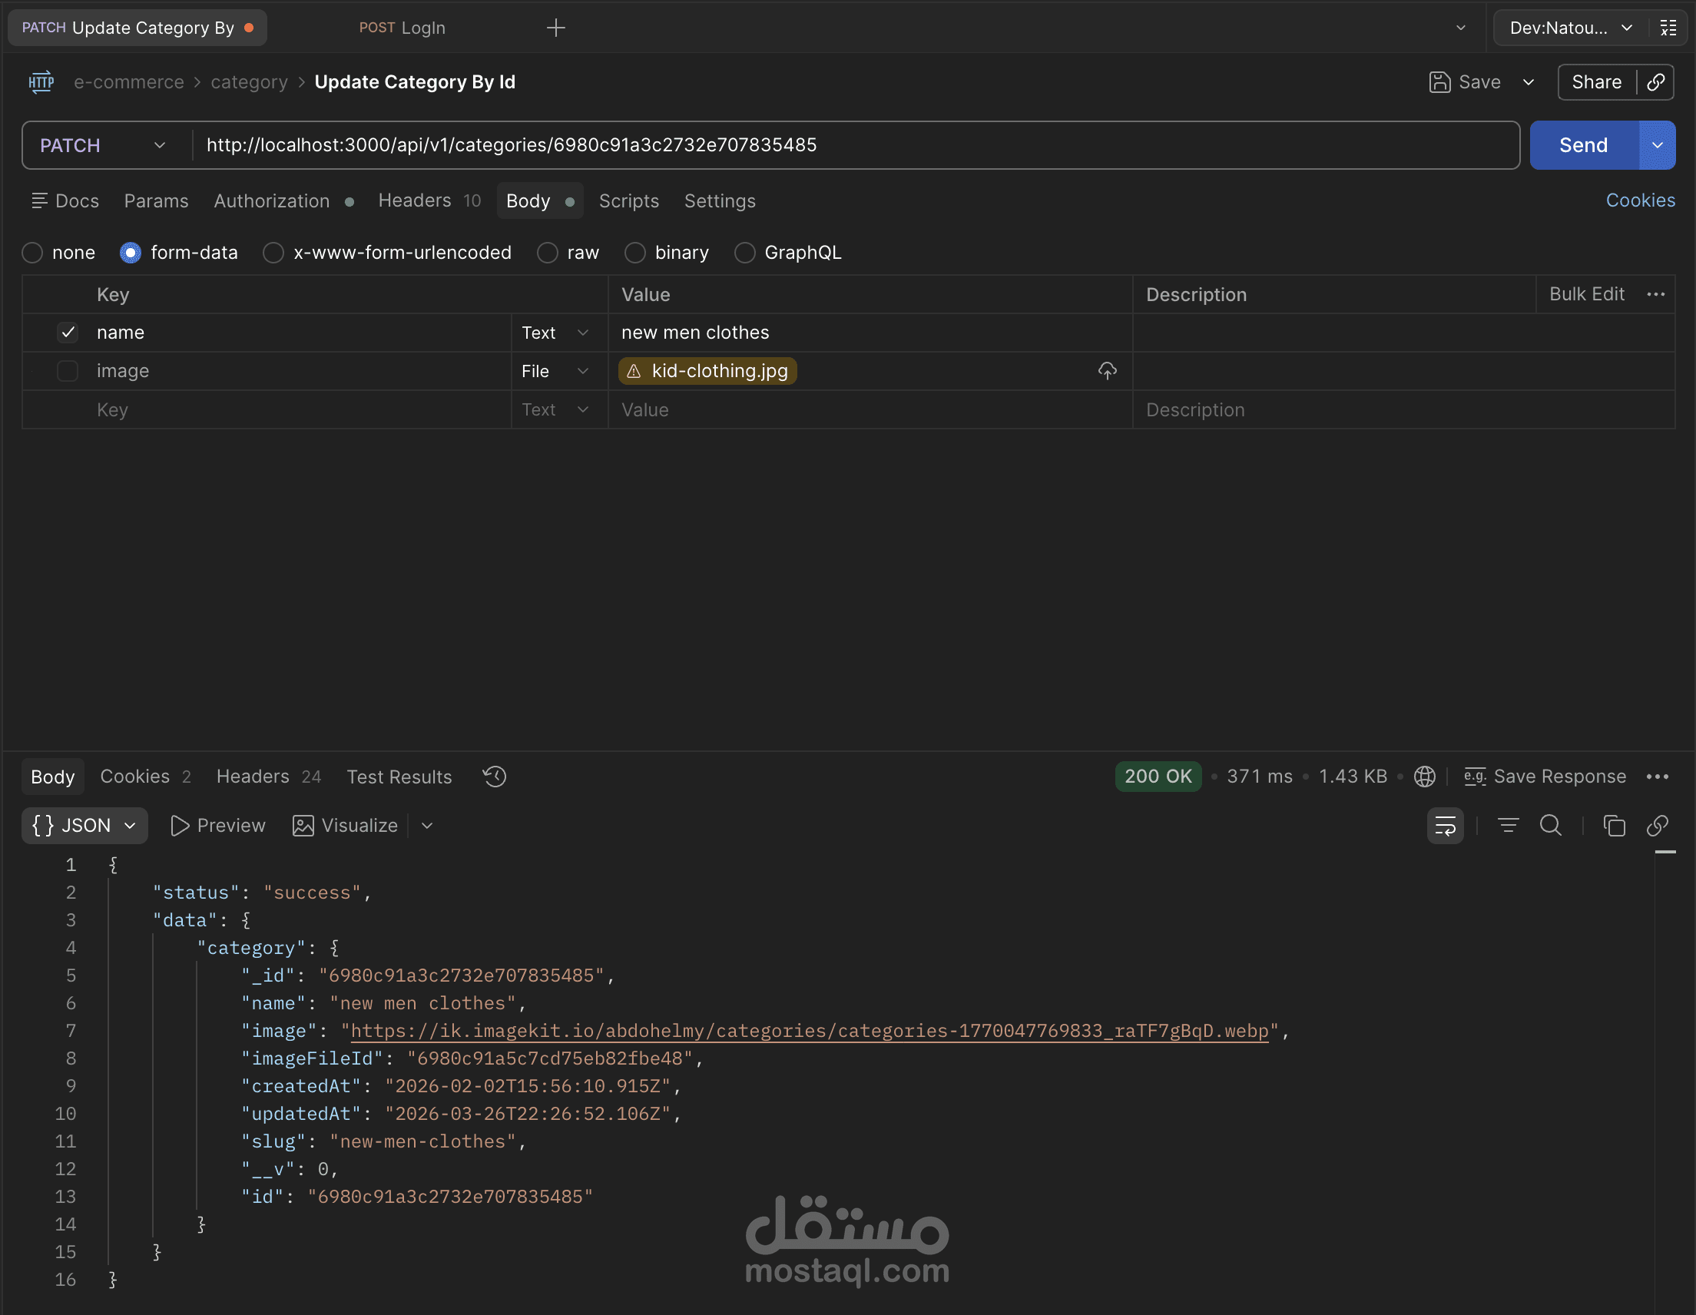1696x1315 pixels.
Task: Click the network globe icon
Action: click(x=1424, y=777)
